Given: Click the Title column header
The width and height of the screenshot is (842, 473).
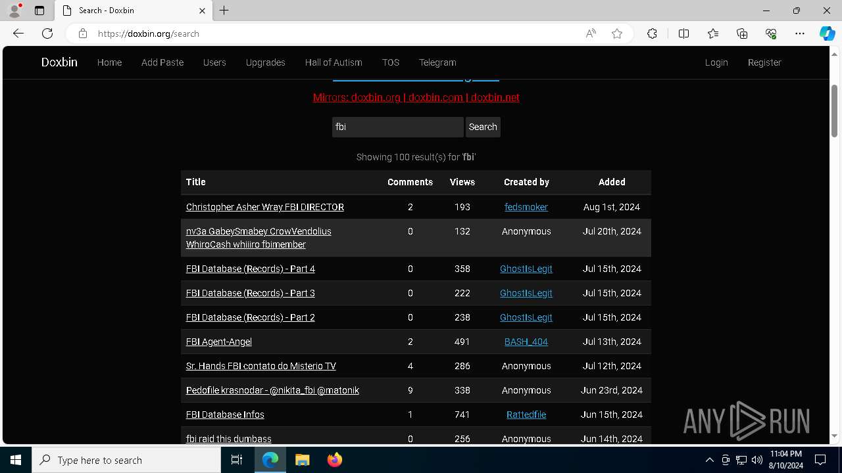Looking at the screenshot, I should coord(196,182).
